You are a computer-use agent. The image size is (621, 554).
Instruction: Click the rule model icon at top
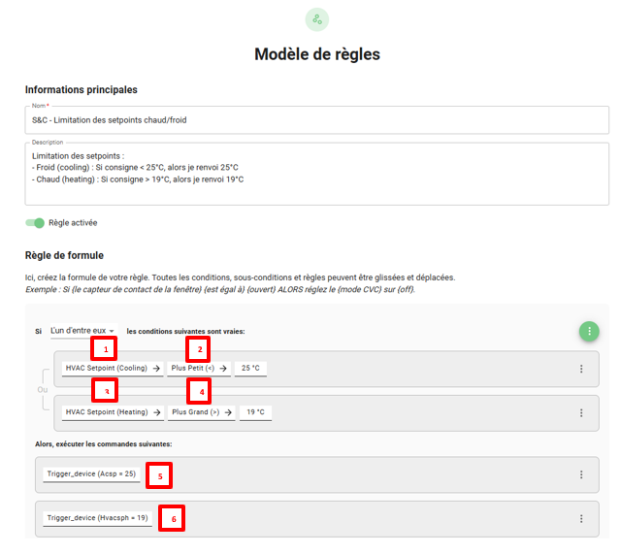(316, 19)
